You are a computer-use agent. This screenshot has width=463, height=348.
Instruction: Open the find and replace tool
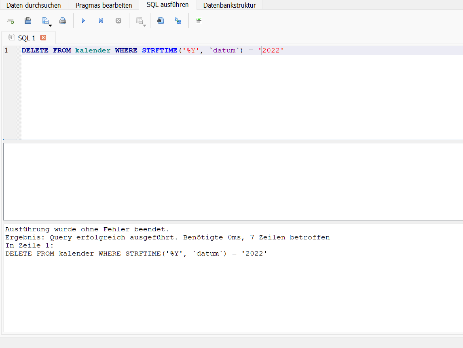click(x=178, y=21)
